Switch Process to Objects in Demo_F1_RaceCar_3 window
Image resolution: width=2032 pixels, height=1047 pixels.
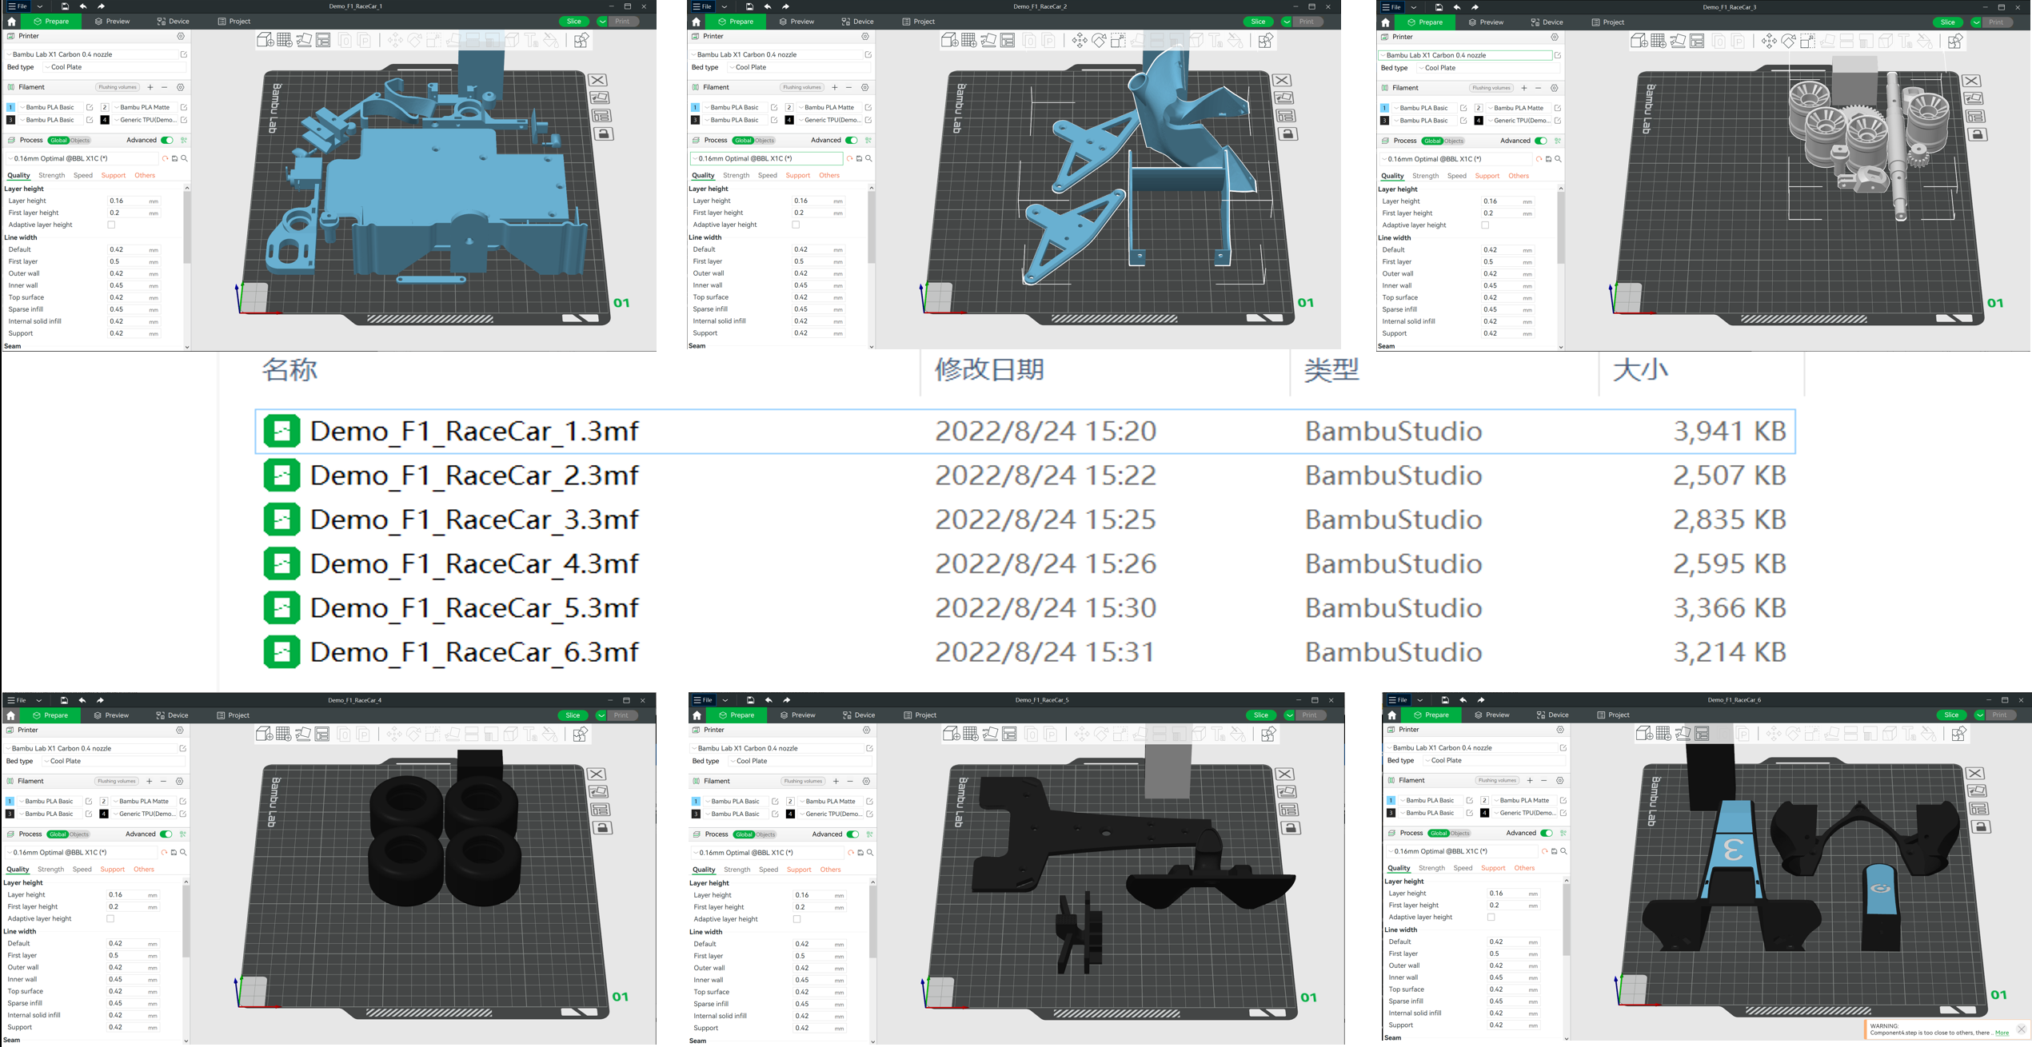pyautogui.click(x=1454, y=141)
